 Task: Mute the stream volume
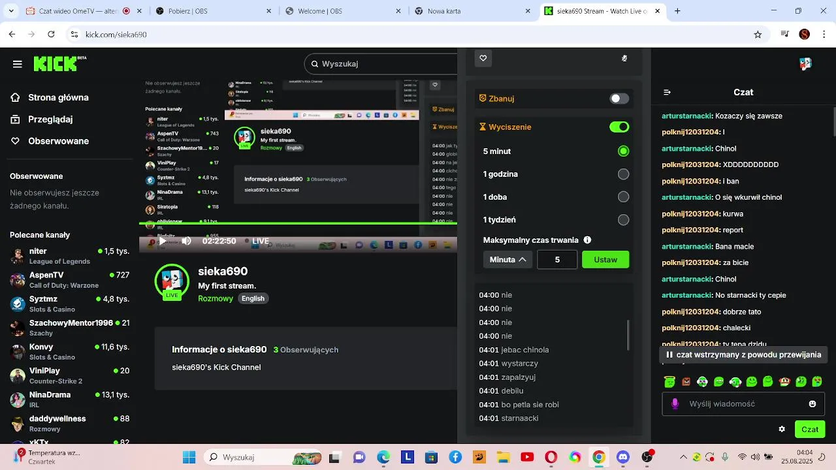pyautogui.click(x=186, y=241)
